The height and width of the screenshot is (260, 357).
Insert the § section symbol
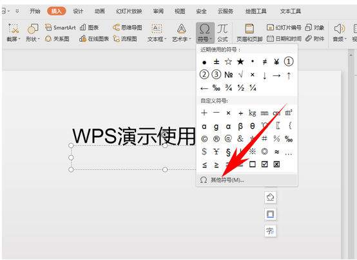click(x=228, y=152)
